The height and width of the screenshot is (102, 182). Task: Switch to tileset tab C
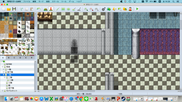[15, 58]
